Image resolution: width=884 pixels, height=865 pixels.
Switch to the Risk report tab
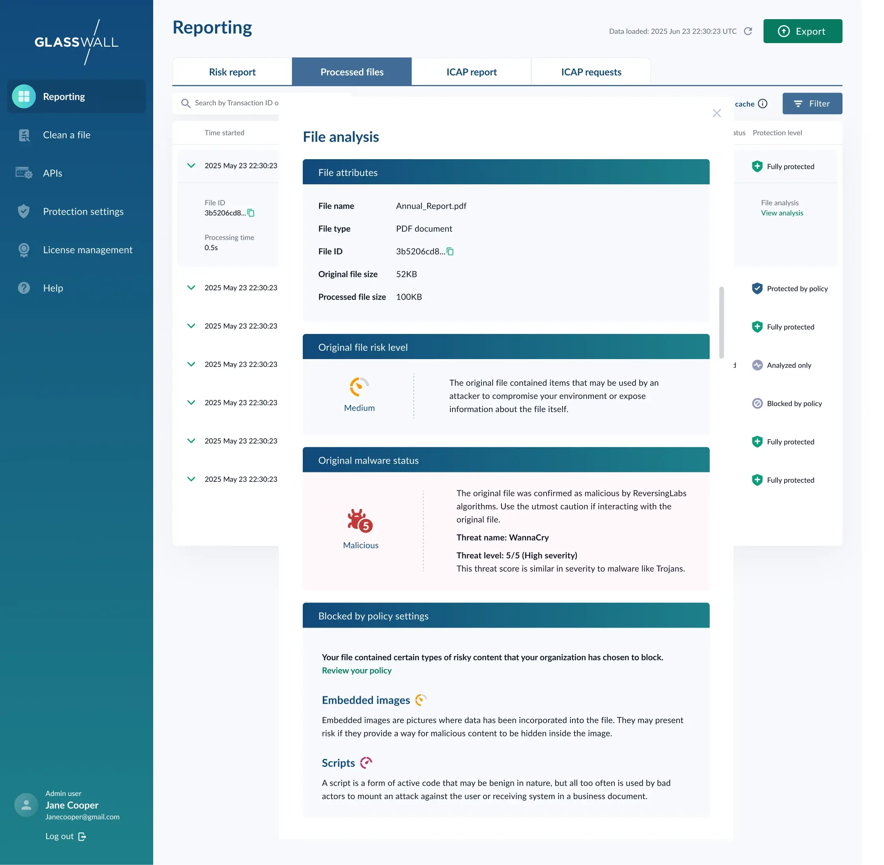[x=232, y=71]
